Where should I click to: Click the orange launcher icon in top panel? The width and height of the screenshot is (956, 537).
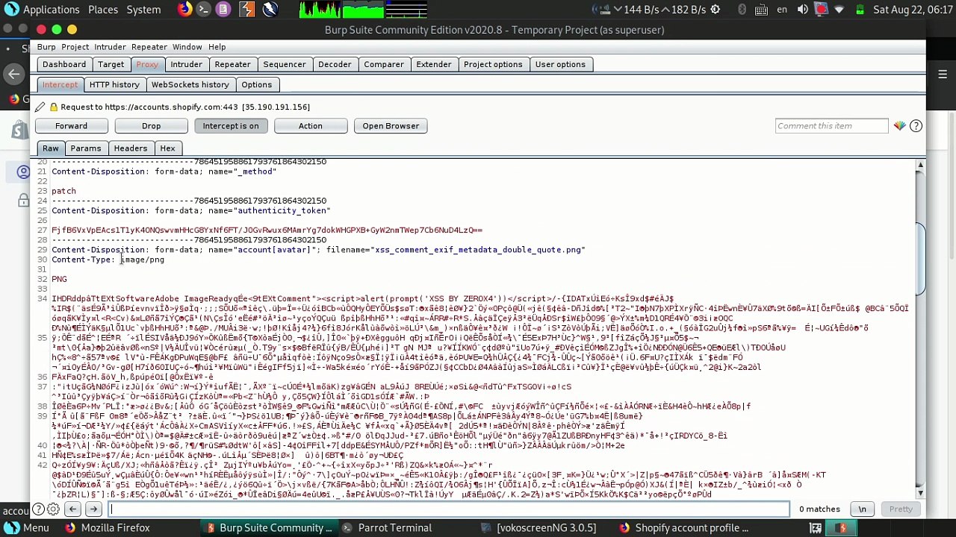pos(246,10)
